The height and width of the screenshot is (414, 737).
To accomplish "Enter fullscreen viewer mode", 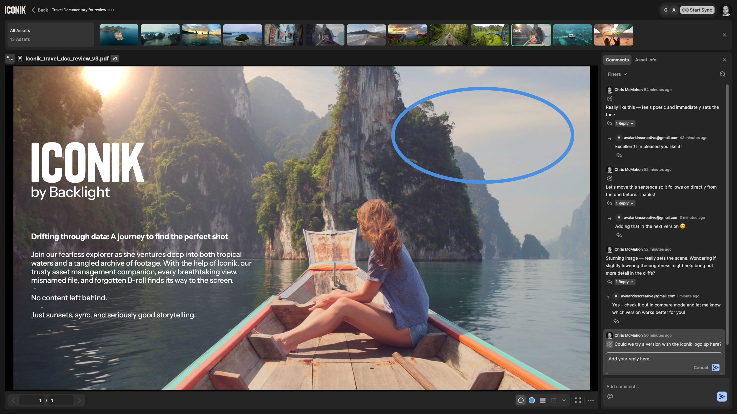I will pyautogui.click(x=578, y=400).
